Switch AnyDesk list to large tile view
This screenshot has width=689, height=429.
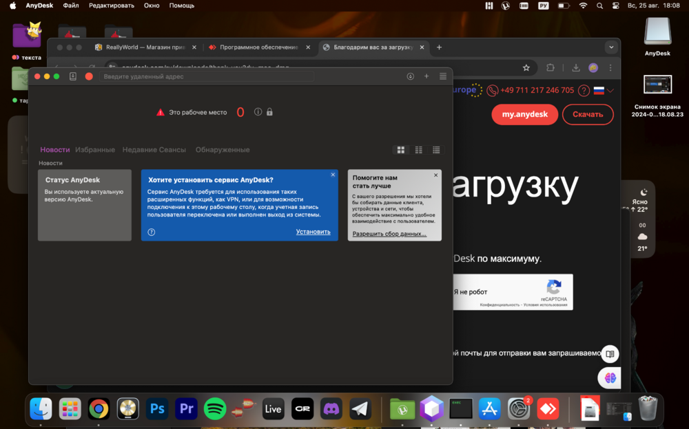(401, 150)
